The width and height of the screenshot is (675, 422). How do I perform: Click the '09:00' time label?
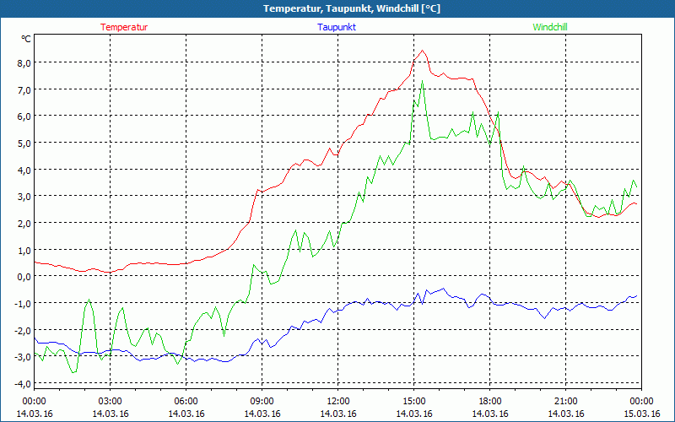pos(262,402)
